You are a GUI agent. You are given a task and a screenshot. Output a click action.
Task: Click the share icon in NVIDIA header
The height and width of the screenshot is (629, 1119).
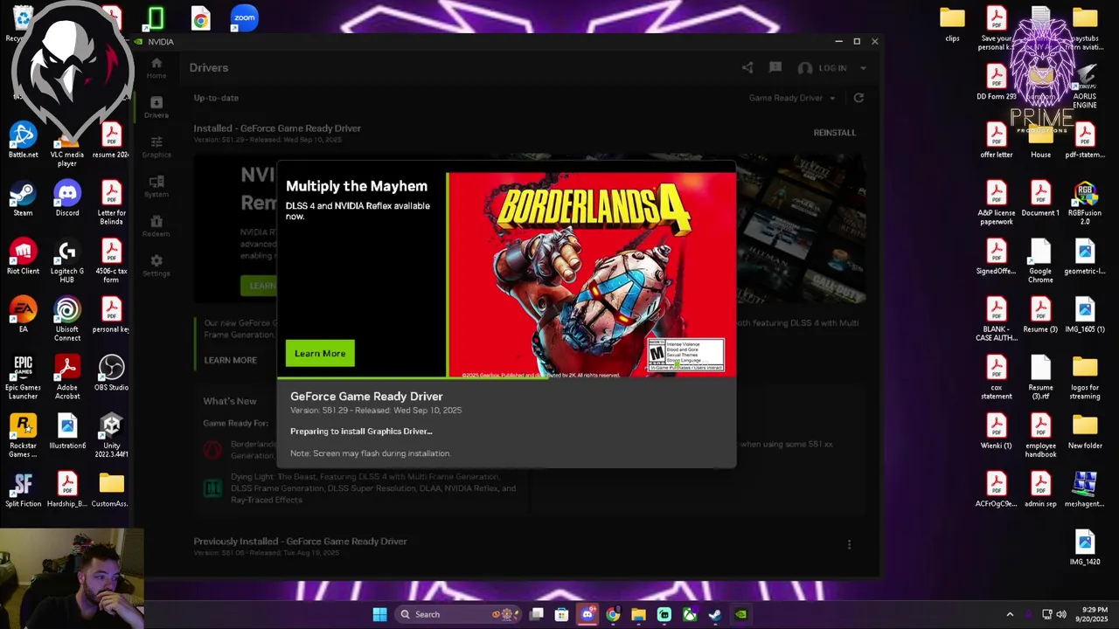click(747, 67)
